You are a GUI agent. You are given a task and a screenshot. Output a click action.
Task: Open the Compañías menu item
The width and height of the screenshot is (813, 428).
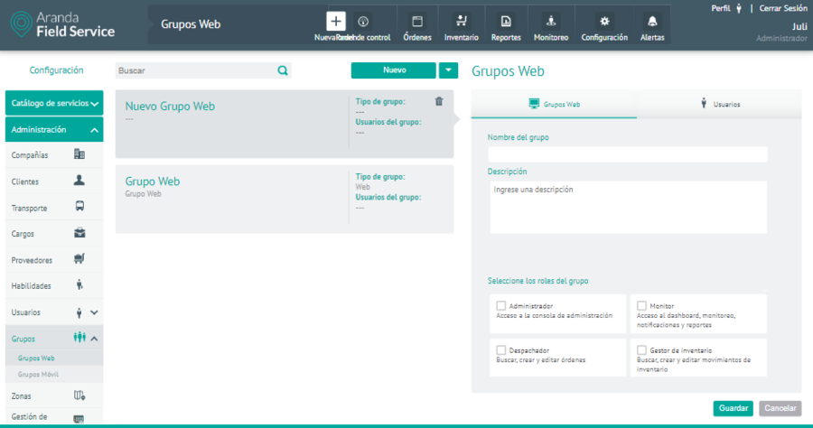[54, 155]
